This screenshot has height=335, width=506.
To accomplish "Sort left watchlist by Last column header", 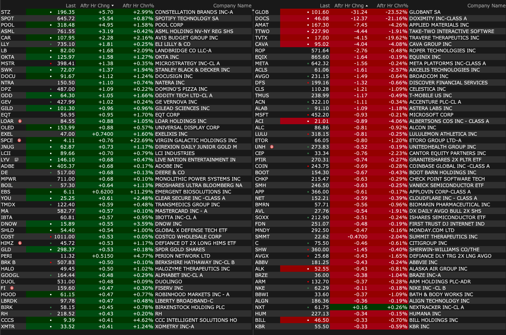I will pyautogui.click(x=71, y=6).
